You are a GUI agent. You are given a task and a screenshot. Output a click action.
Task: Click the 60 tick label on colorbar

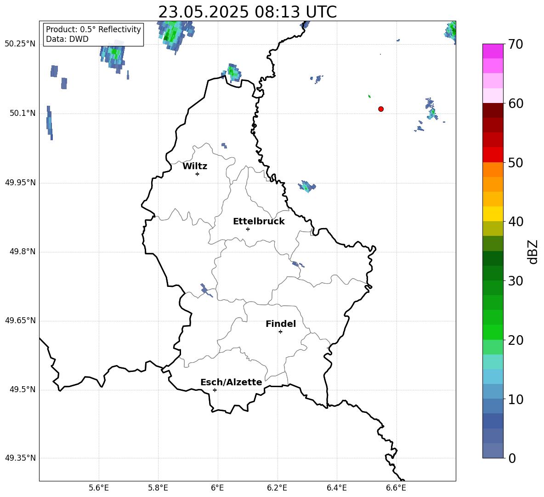pyautogui.click(x=516, y=103)
